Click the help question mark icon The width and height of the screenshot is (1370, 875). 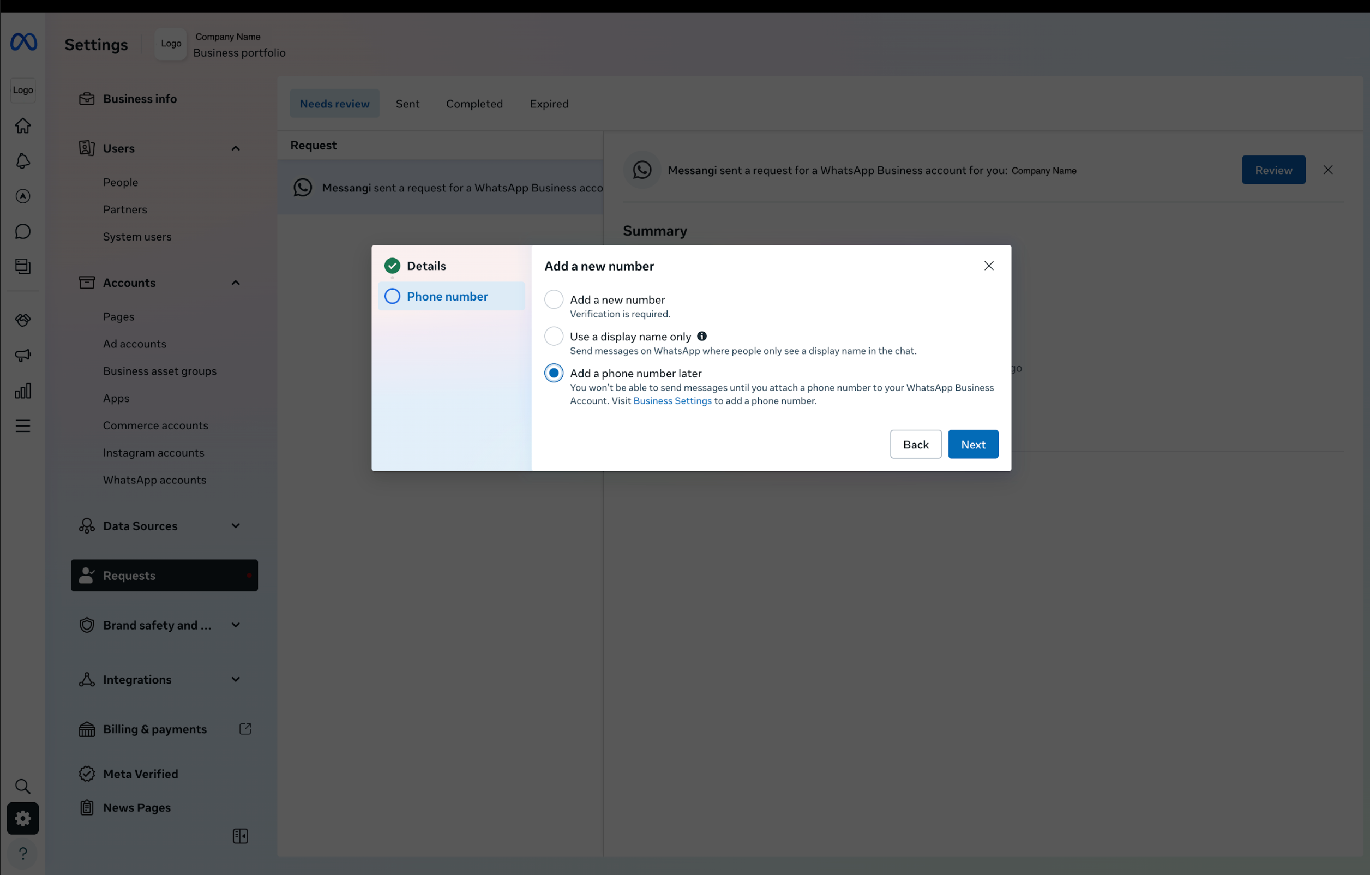[x=23, y=853]
